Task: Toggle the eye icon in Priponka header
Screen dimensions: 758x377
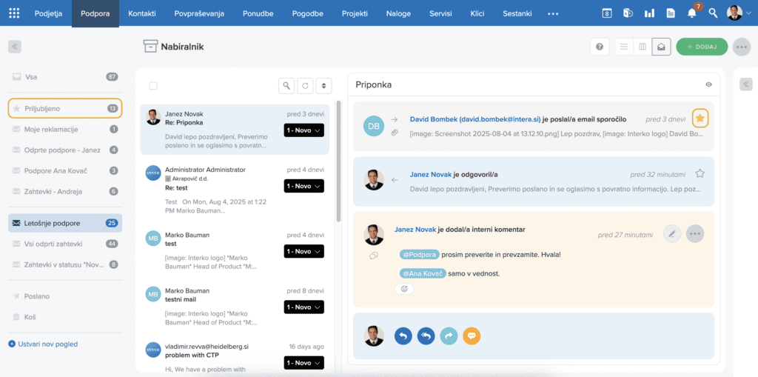Action: click(x=708, y=85)
